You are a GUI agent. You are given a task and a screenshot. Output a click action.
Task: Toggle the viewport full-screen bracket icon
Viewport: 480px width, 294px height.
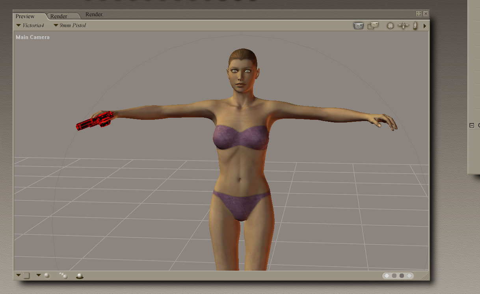tap(419, 14)
